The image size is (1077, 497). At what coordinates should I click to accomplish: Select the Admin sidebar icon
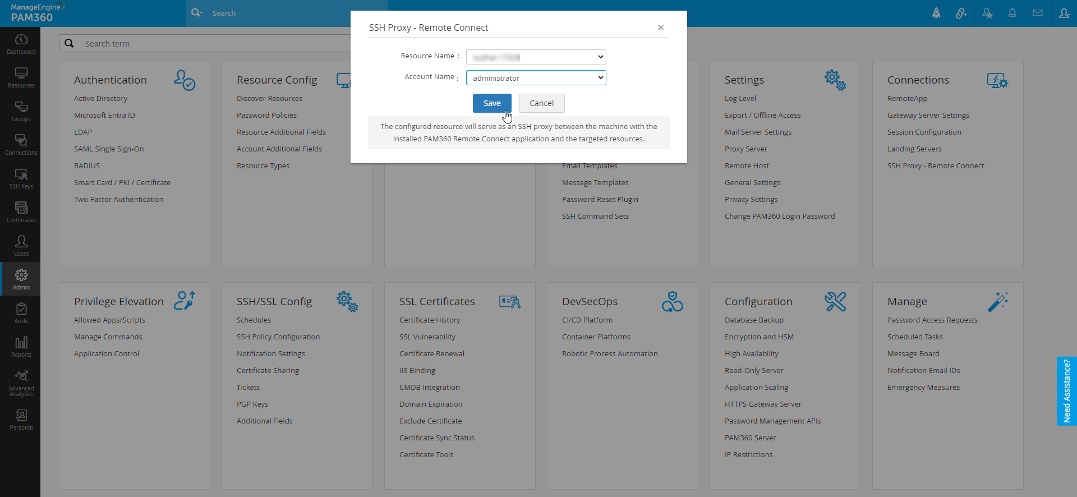[x=21, y=279]
